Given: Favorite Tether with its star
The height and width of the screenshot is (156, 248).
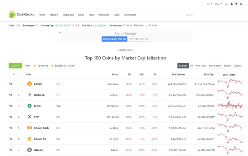Looking at the screenshot, I should point(11,106).
